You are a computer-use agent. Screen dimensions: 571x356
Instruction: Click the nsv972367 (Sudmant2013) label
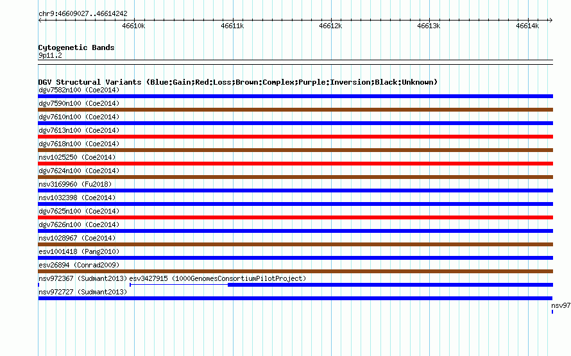(83, 278)
